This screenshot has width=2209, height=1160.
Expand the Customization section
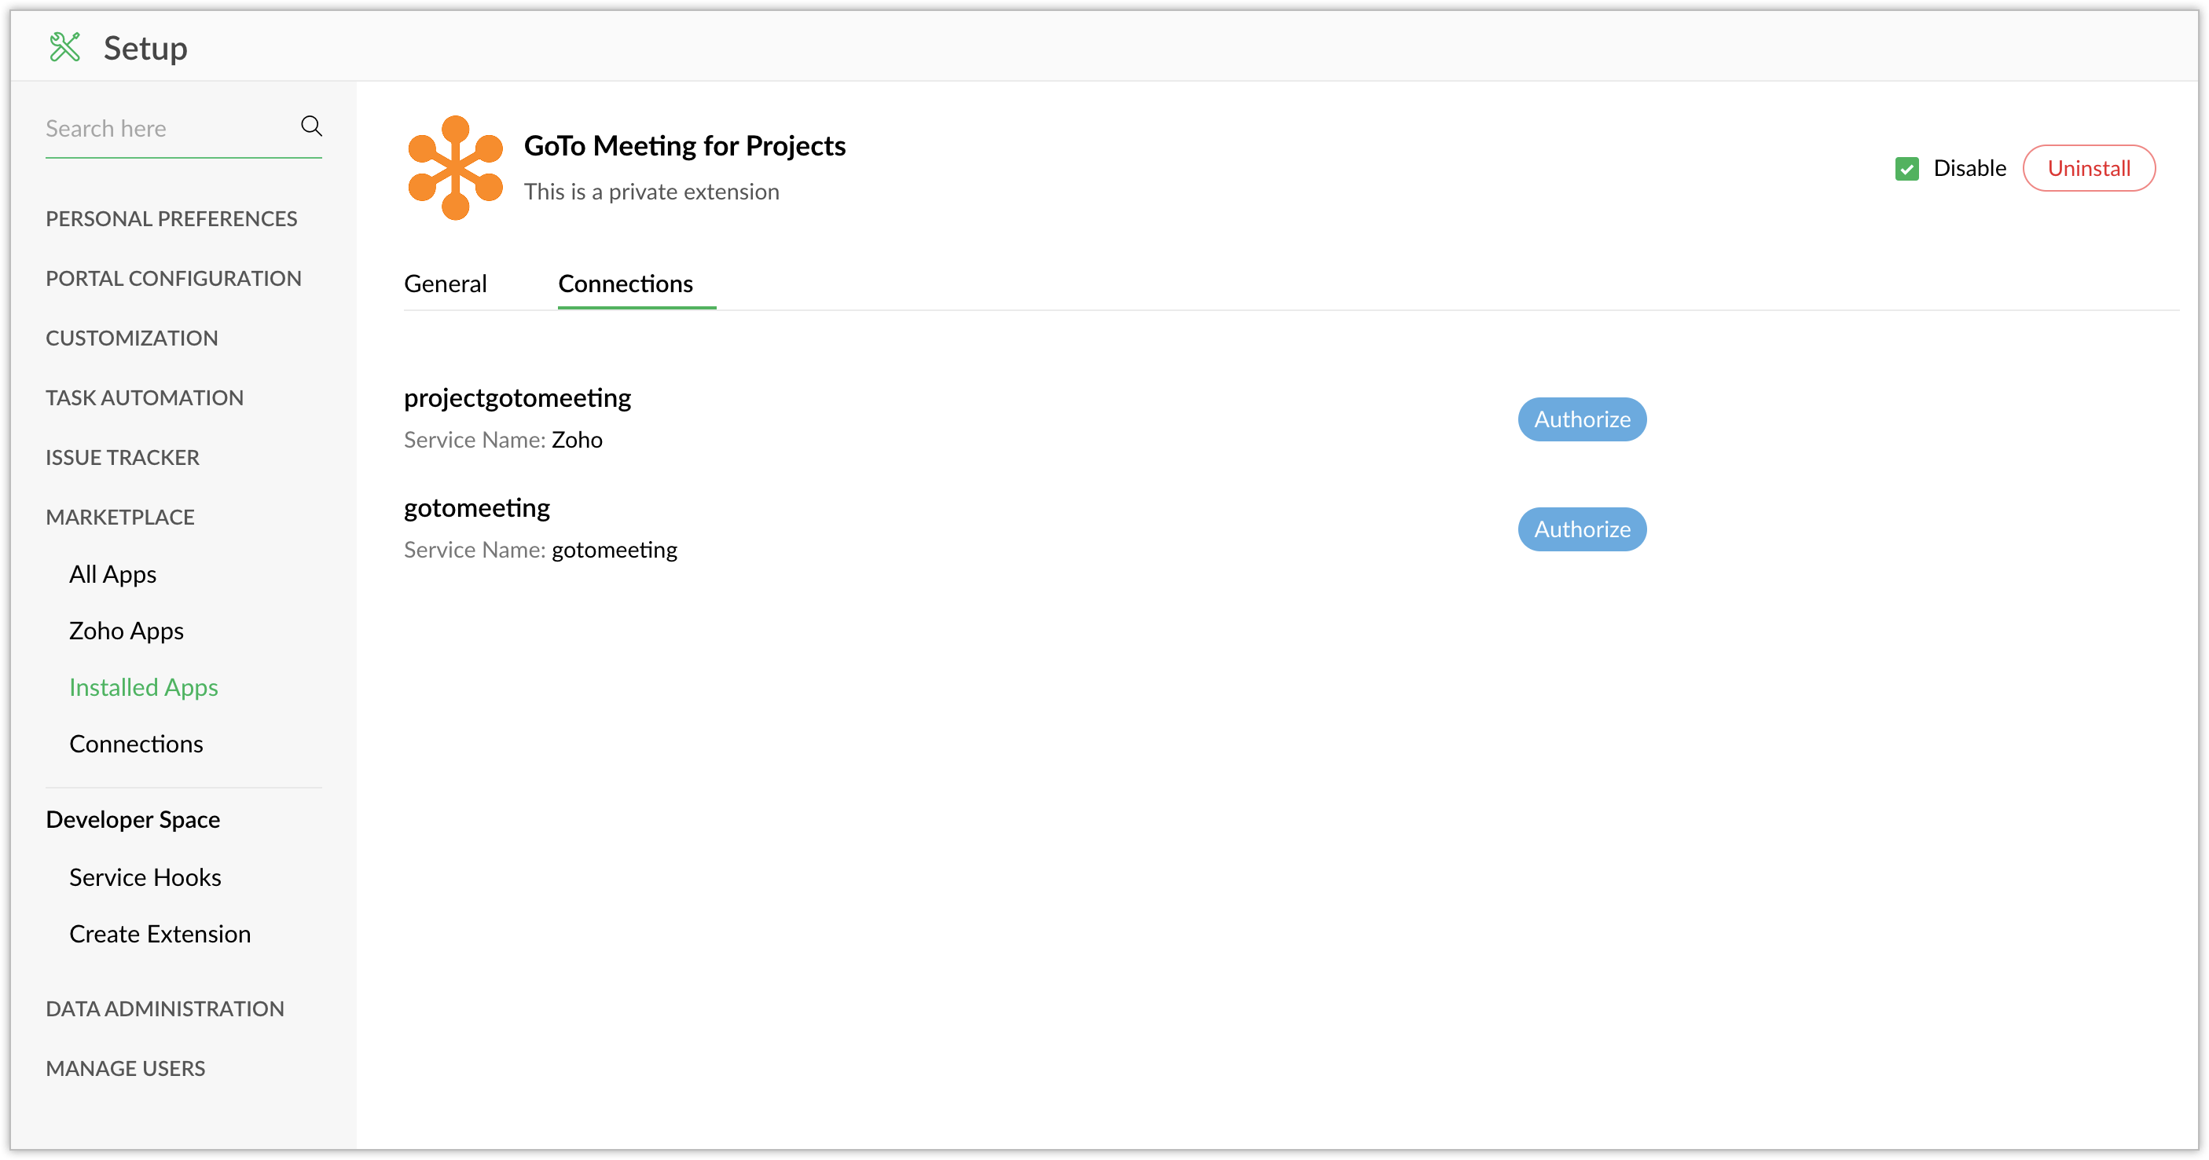(132, 338)
